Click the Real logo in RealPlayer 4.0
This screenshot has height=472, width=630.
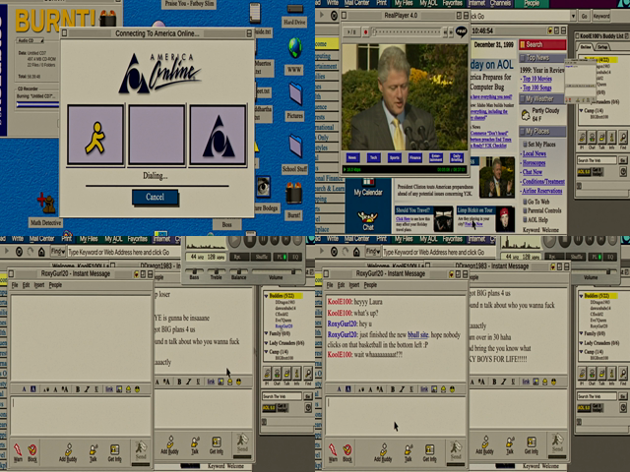462,31
